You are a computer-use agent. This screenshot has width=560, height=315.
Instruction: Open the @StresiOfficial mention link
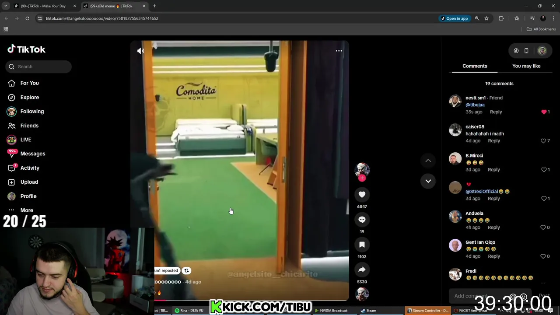(x=482, y=192)
